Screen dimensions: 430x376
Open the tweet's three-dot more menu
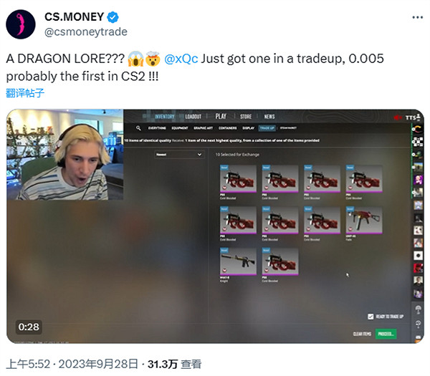click(417, 17)
